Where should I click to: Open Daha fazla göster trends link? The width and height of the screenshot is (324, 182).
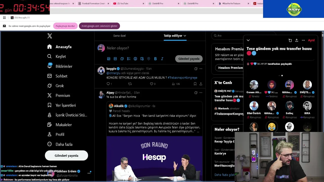224,175
